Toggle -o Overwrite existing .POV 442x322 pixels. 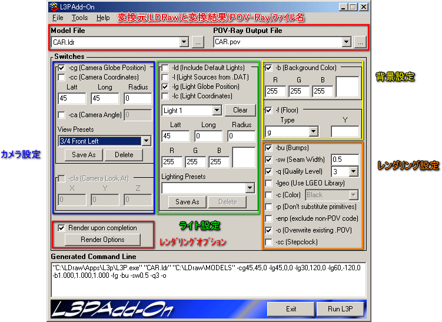(268, 230)
